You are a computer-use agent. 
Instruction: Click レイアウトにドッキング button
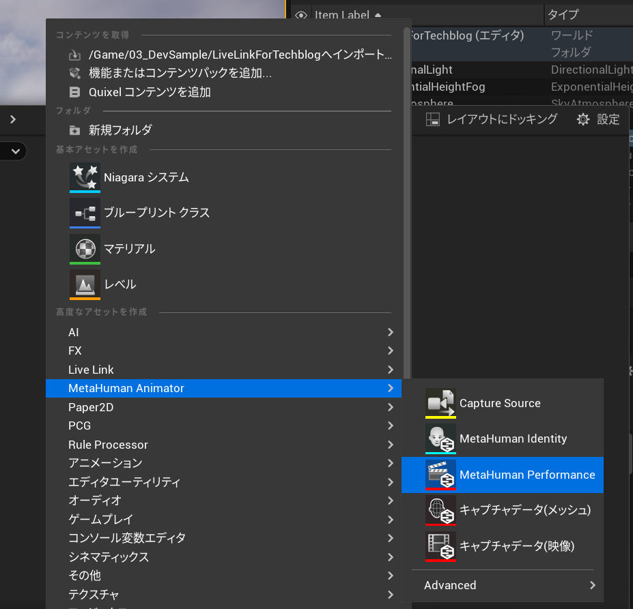[492, 119]
